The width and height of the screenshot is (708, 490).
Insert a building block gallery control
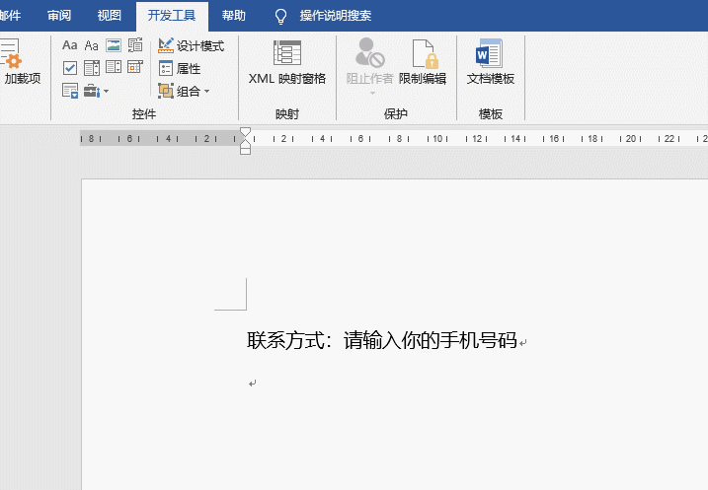point(135,45)
